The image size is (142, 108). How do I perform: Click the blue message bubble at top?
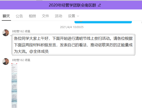point(103,22)
